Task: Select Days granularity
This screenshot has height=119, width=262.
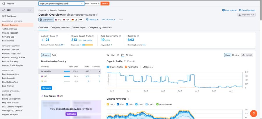Action: coord(227,55)
